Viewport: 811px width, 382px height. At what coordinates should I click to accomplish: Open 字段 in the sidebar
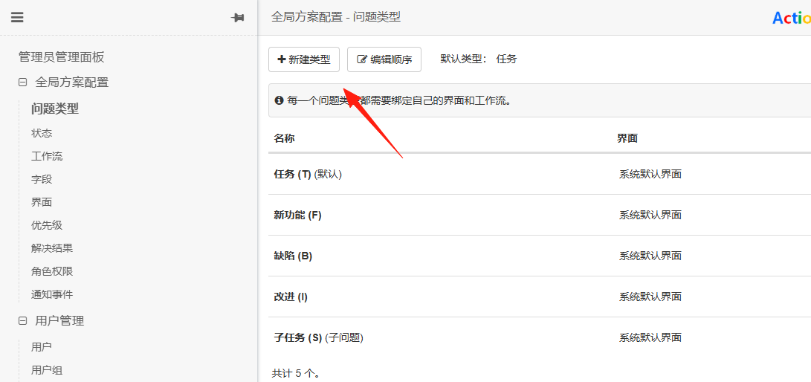pos(42,179)
